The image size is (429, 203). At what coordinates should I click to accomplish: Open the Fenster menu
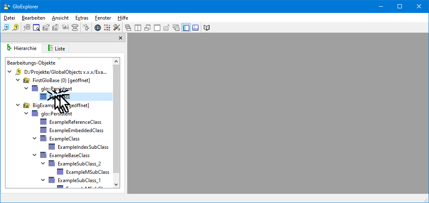click(x=103, y=18)
